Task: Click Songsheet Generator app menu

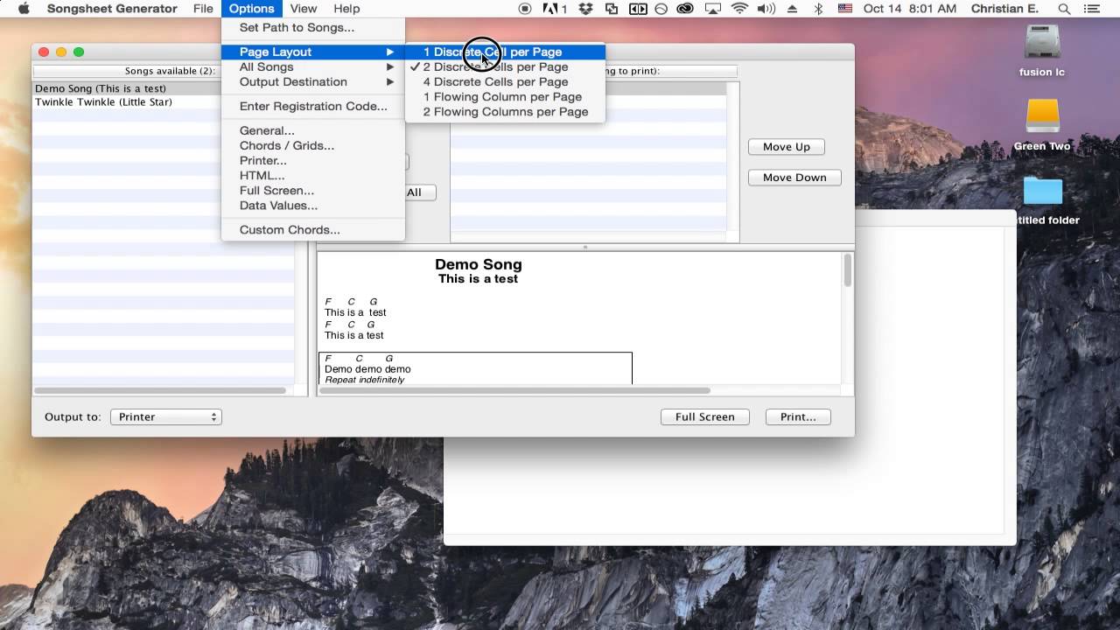Action: pyautogui.click(x=112, y=9)
